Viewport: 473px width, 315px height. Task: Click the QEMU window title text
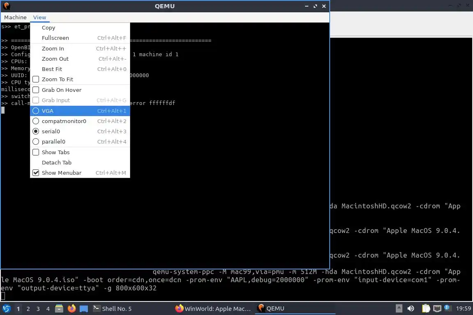[165, 6]
